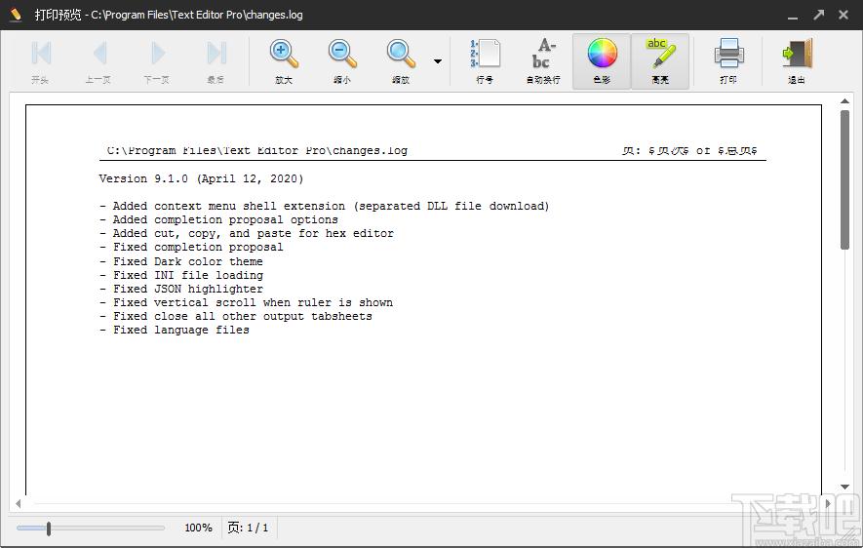Click the vertical scrollbar up arrow
Viewport: 863px width, 548px height.
(844, 100)
